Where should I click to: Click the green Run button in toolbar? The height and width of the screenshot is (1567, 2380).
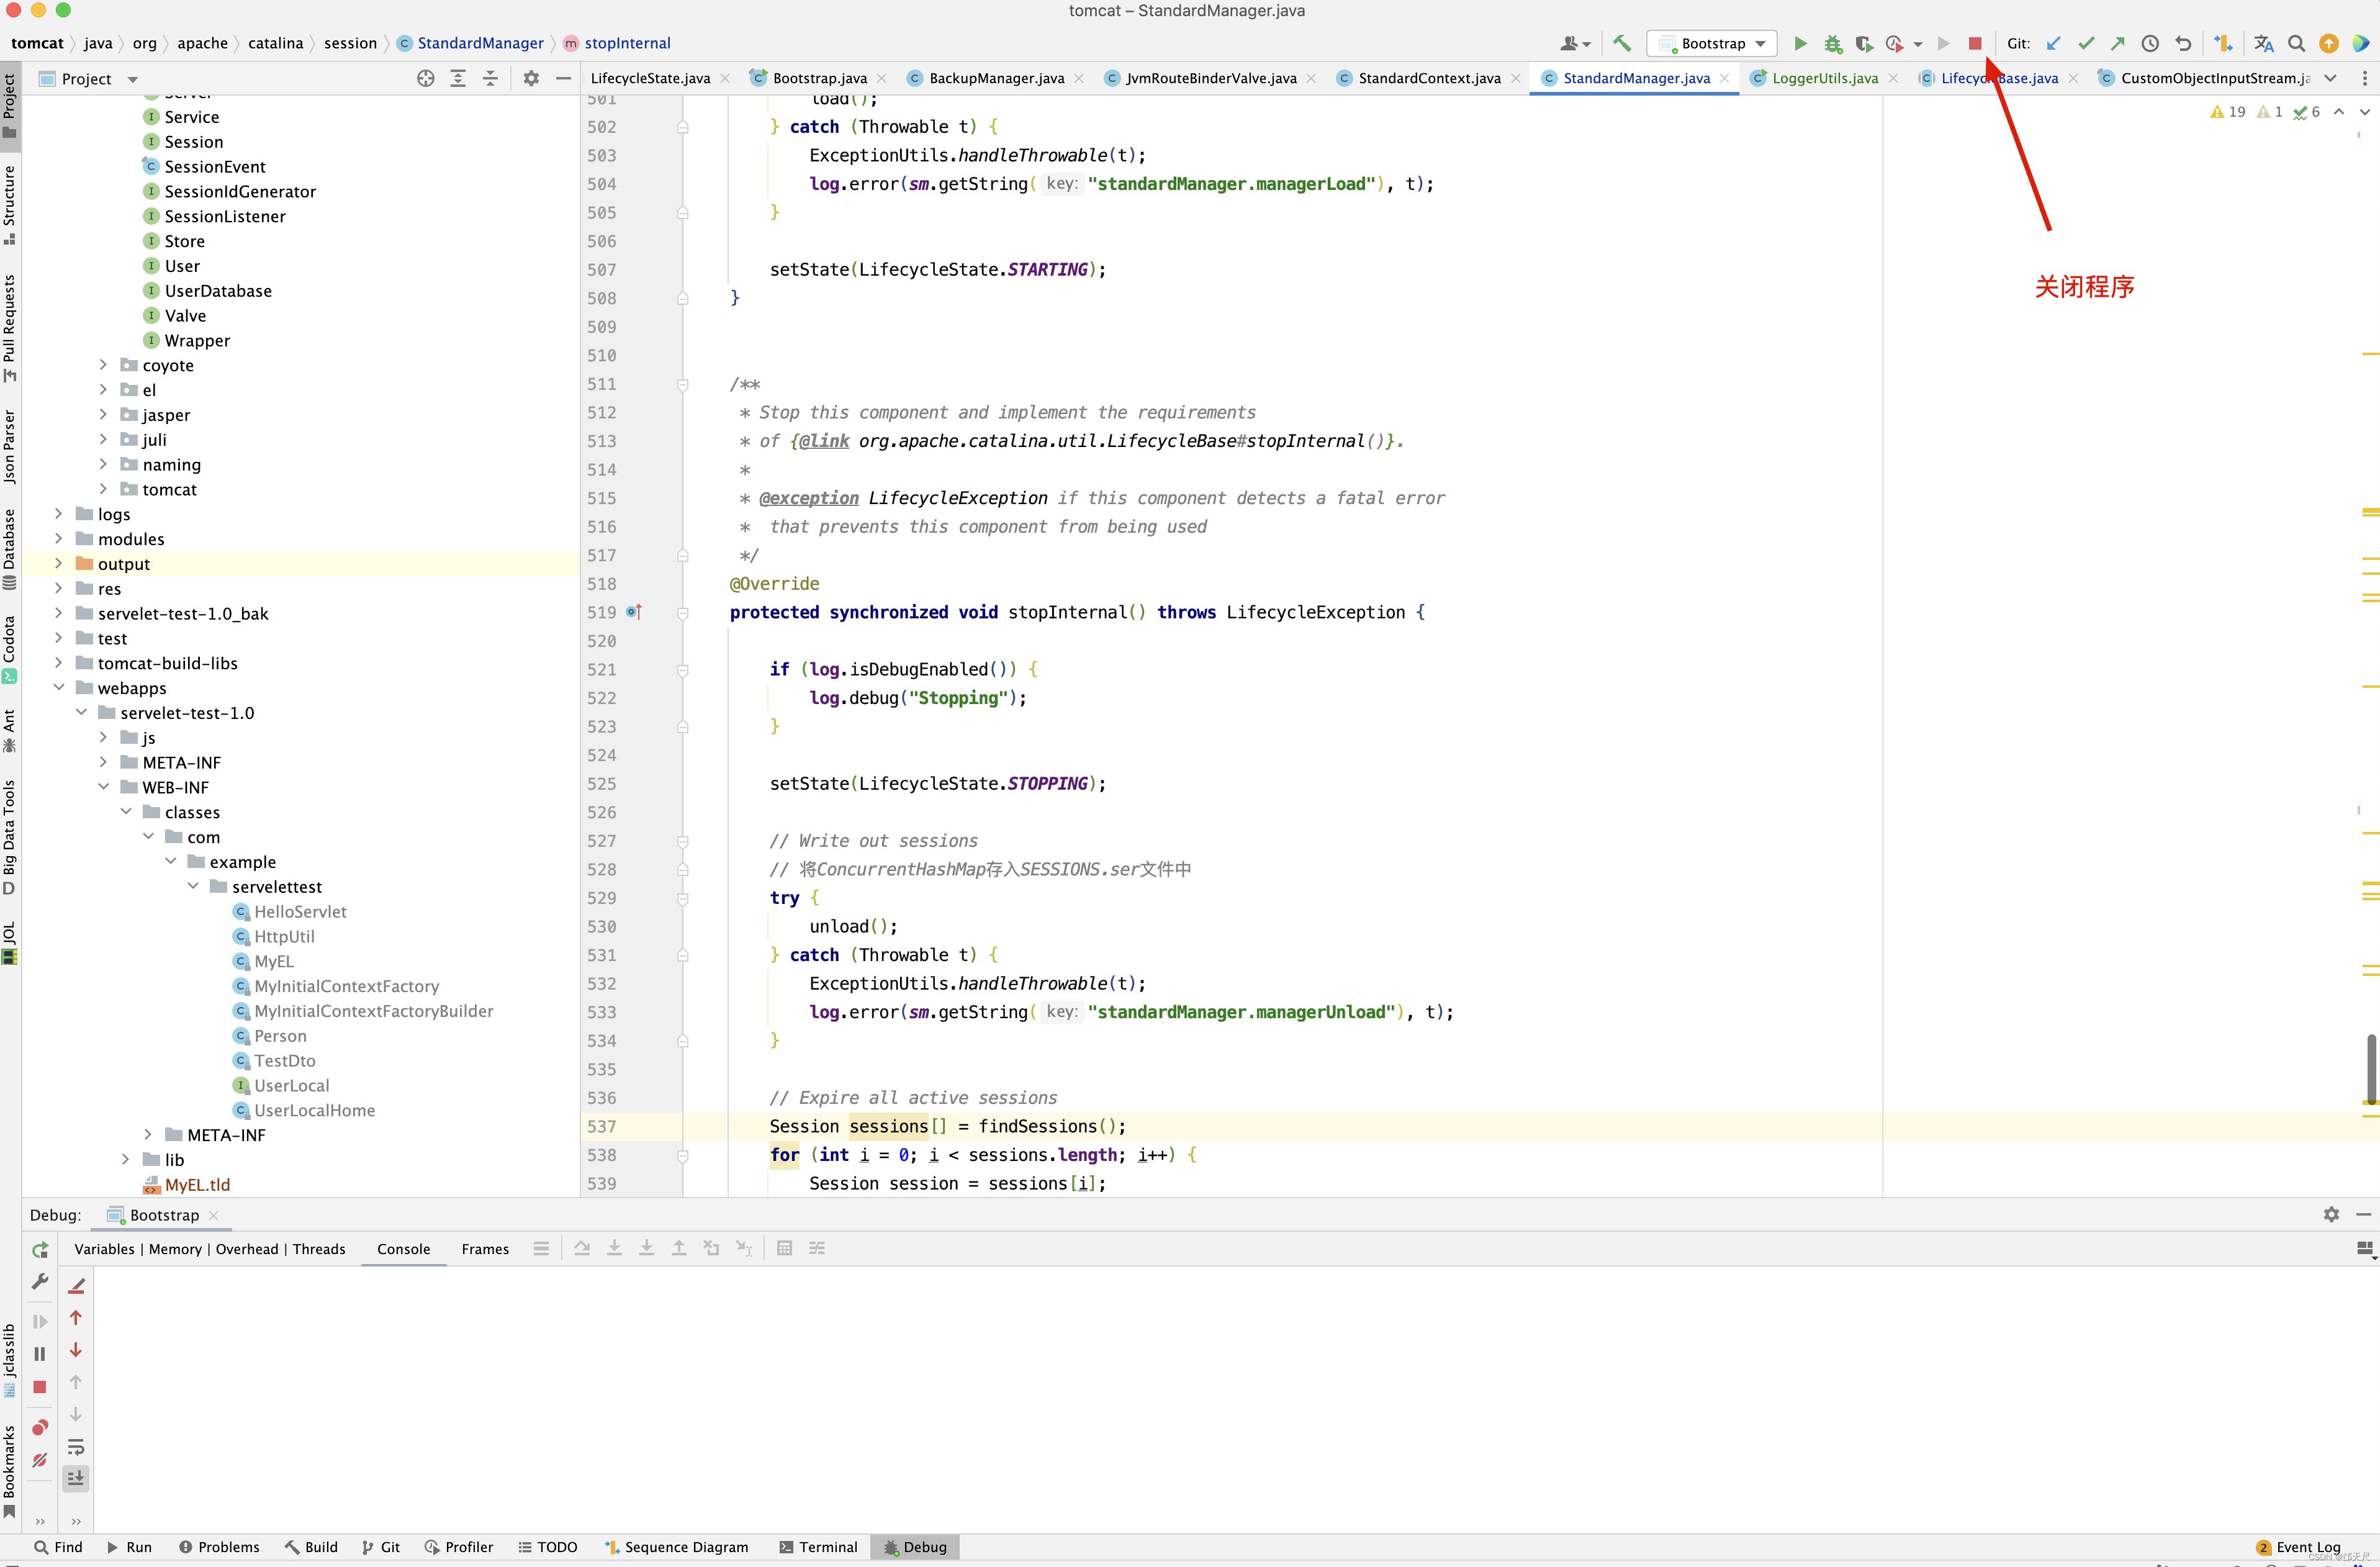pyautogui.click(x=1800, y=43)
